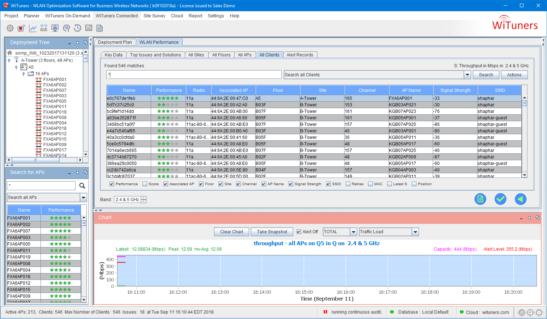Click the stop recording monitor toolbar icon
Viewport: 547px width, 319px height.
click(21, 28)
